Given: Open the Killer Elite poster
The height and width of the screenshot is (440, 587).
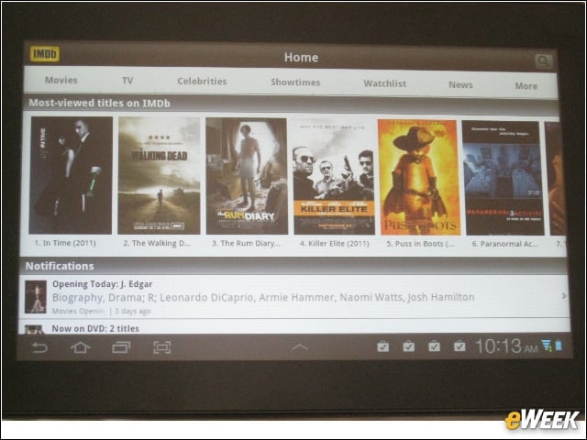Looking at the screenshot, I should (x=334, y=177).
